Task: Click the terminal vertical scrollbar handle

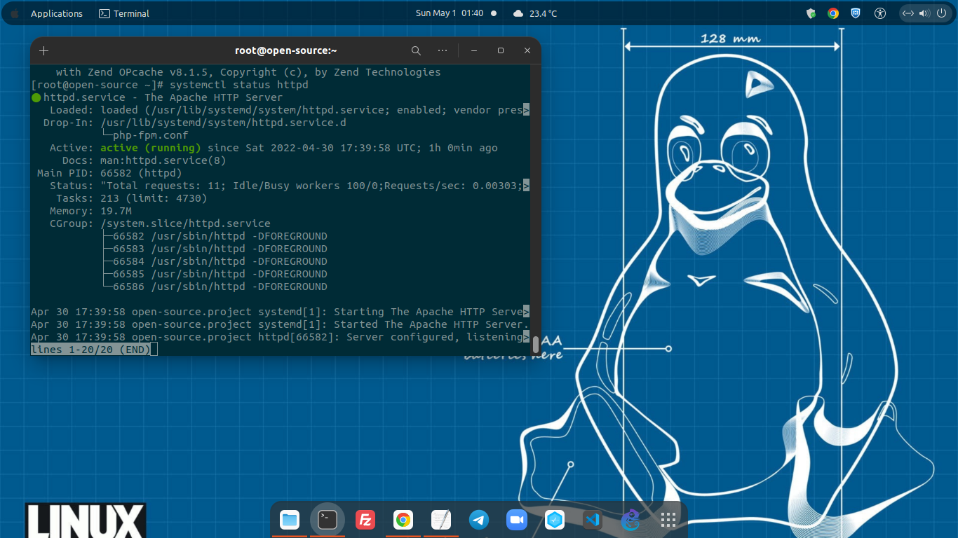Action: pos(536,344)
